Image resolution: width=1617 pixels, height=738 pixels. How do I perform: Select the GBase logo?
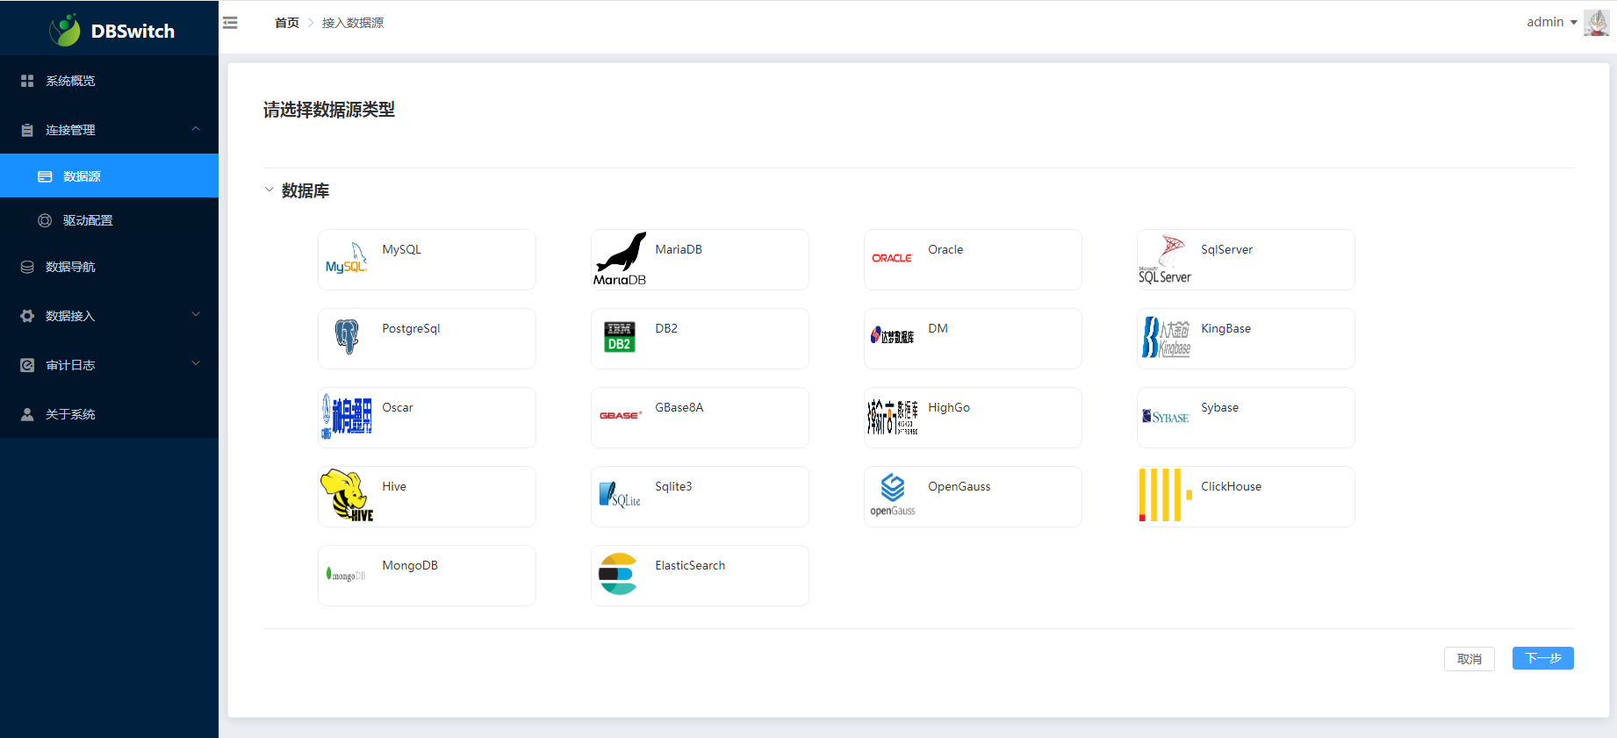[620, 415]
